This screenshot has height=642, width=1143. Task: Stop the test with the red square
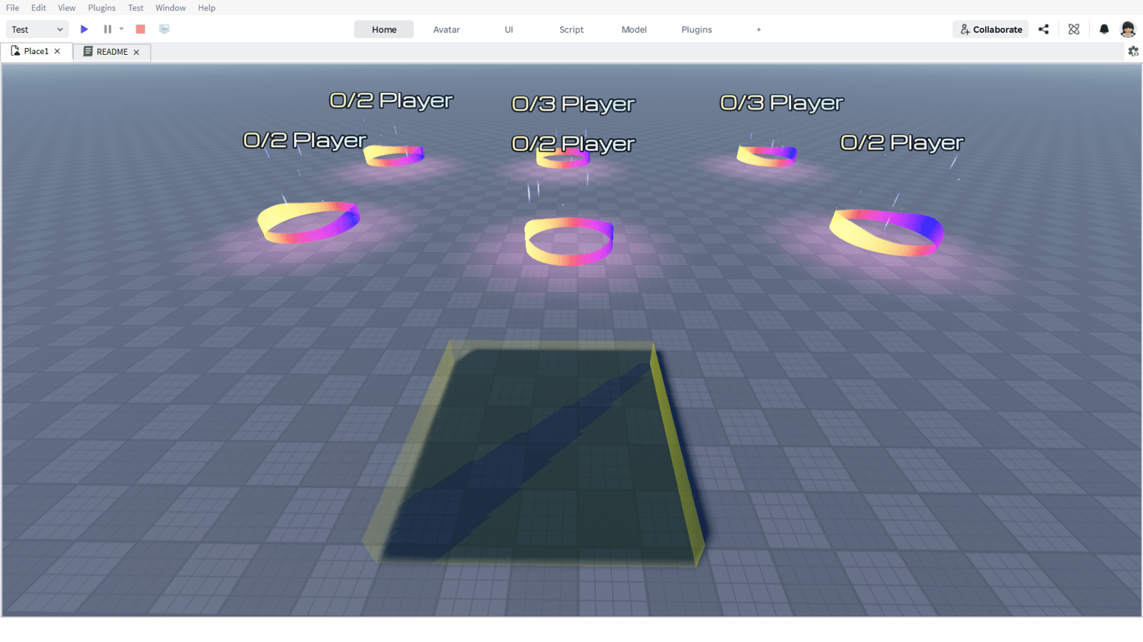(x=140, y=29)
